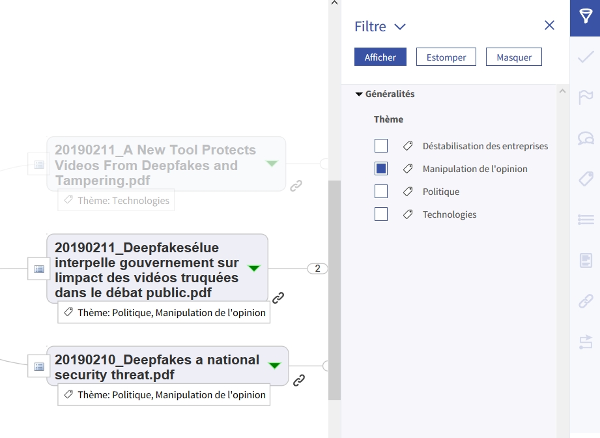Open the Filtre panel dropdown chevron
The width and height of the screenshot is (600, 438).
point(400,27)
